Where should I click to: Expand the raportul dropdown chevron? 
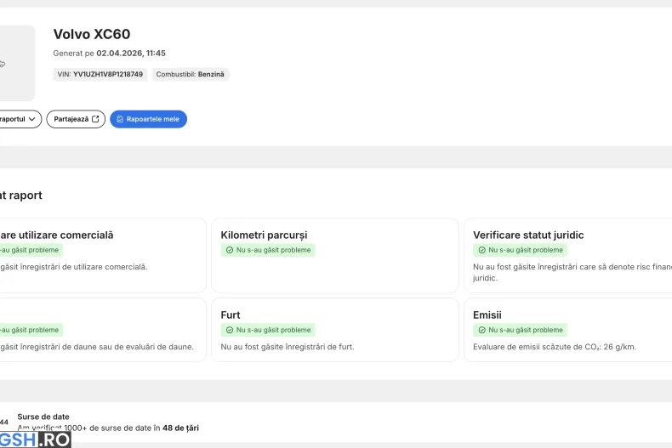[32, 119]
